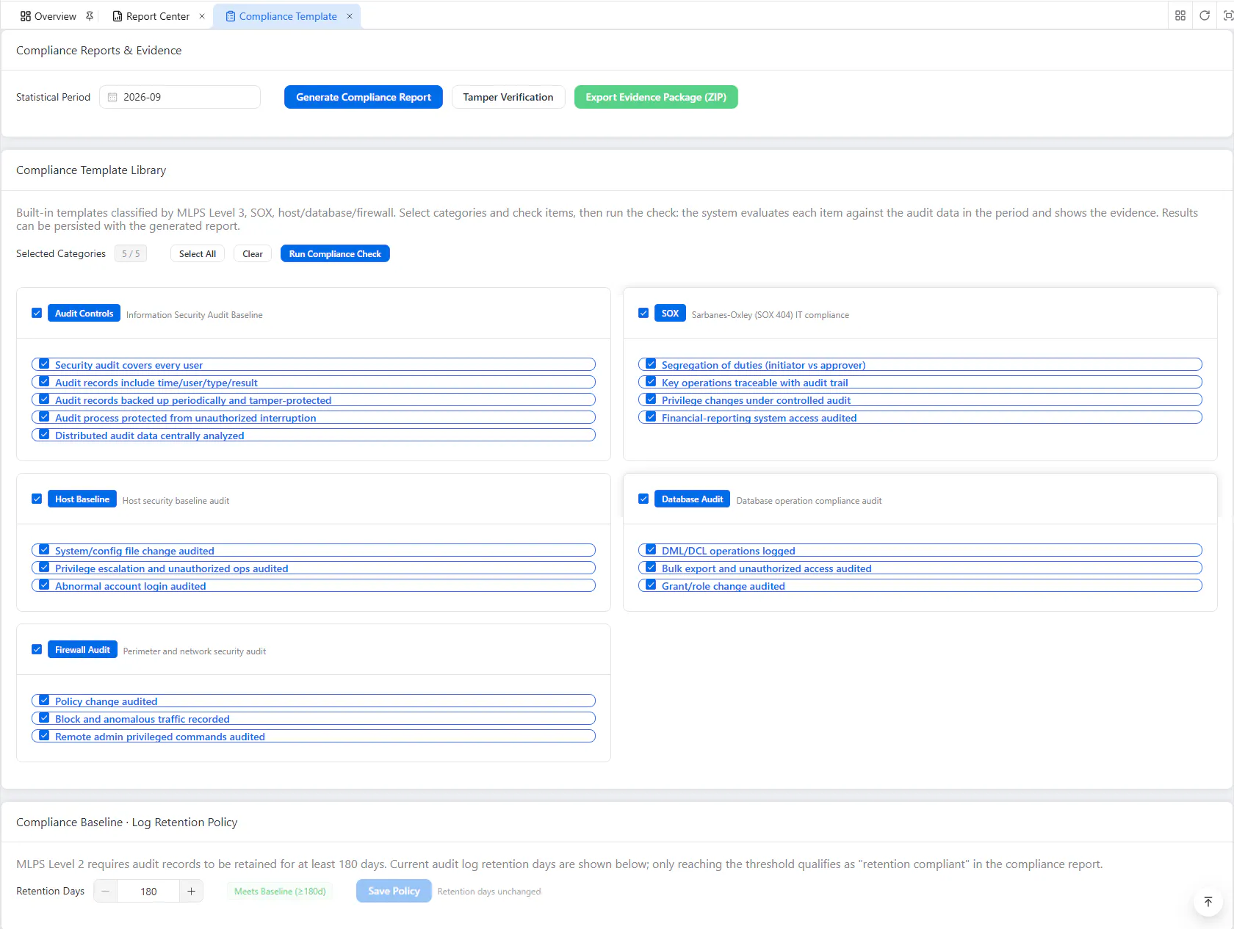Image resolution: width=1234 pixels, height=929 pixels.
Task: Click 'Sarbanes-Oxley (SOX 404) IT compliance' text
Action: tap(770, 314)
